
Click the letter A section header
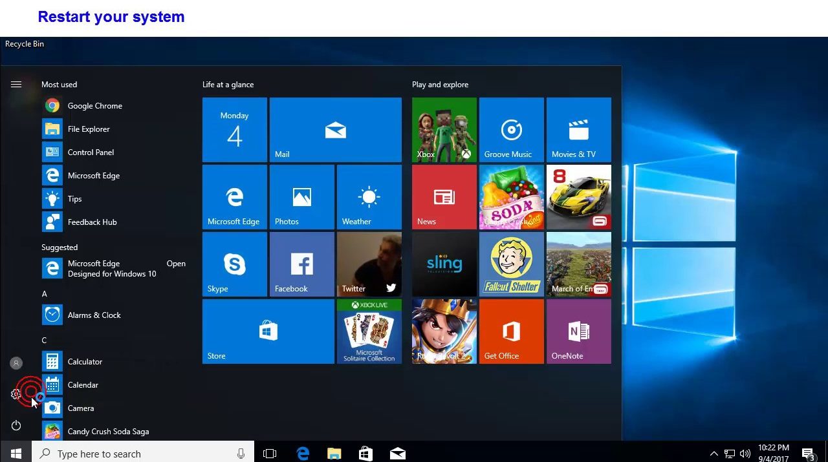coord(45,294)
